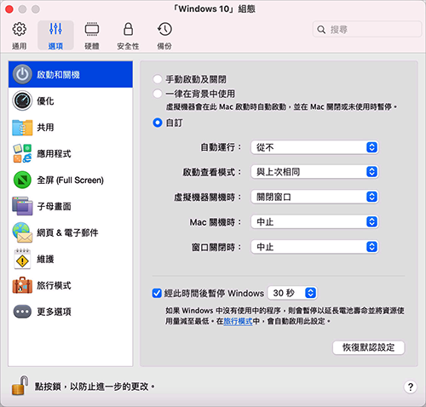Viewport: 426px width, 407px height.
Task: Click the 點按鎖，以防止進一步的更改 text
Action: pos(95,387)
